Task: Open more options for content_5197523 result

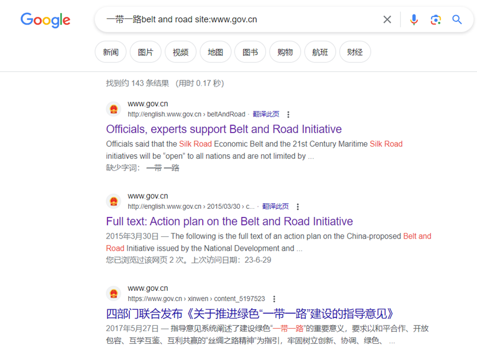Action: pos(274,299)
